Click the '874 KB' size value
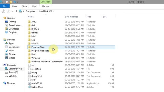Viewport: 164px width, 92px height. [x=111, y=83]
